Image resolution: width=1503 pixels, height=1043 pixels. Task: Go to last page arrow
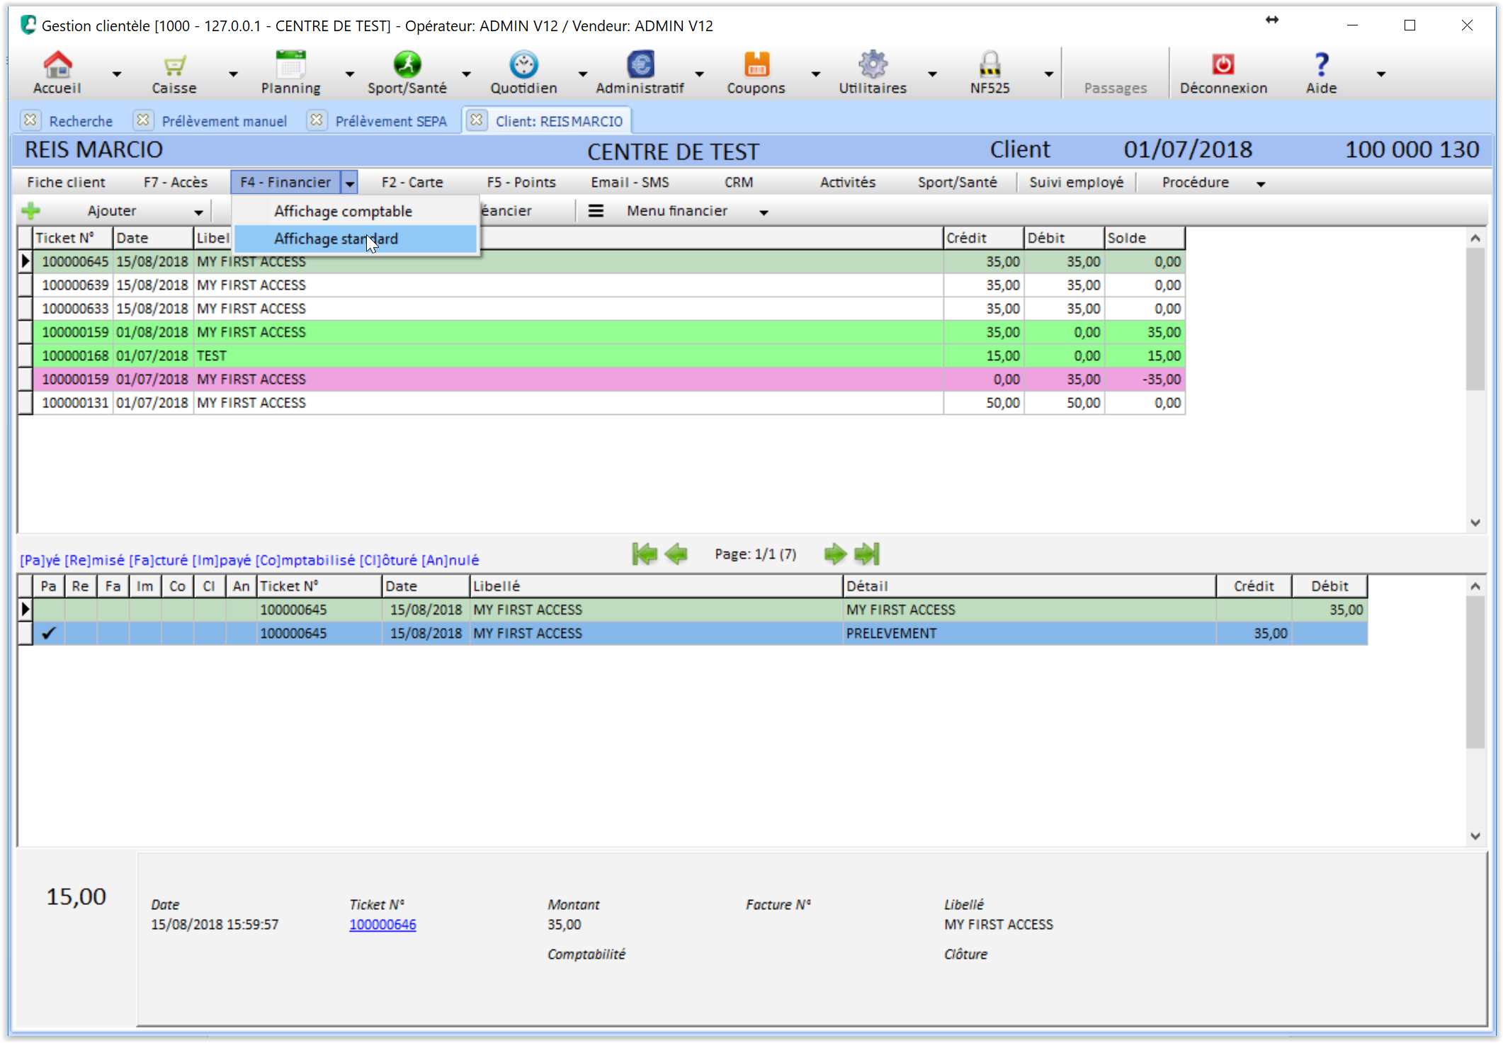867,554
